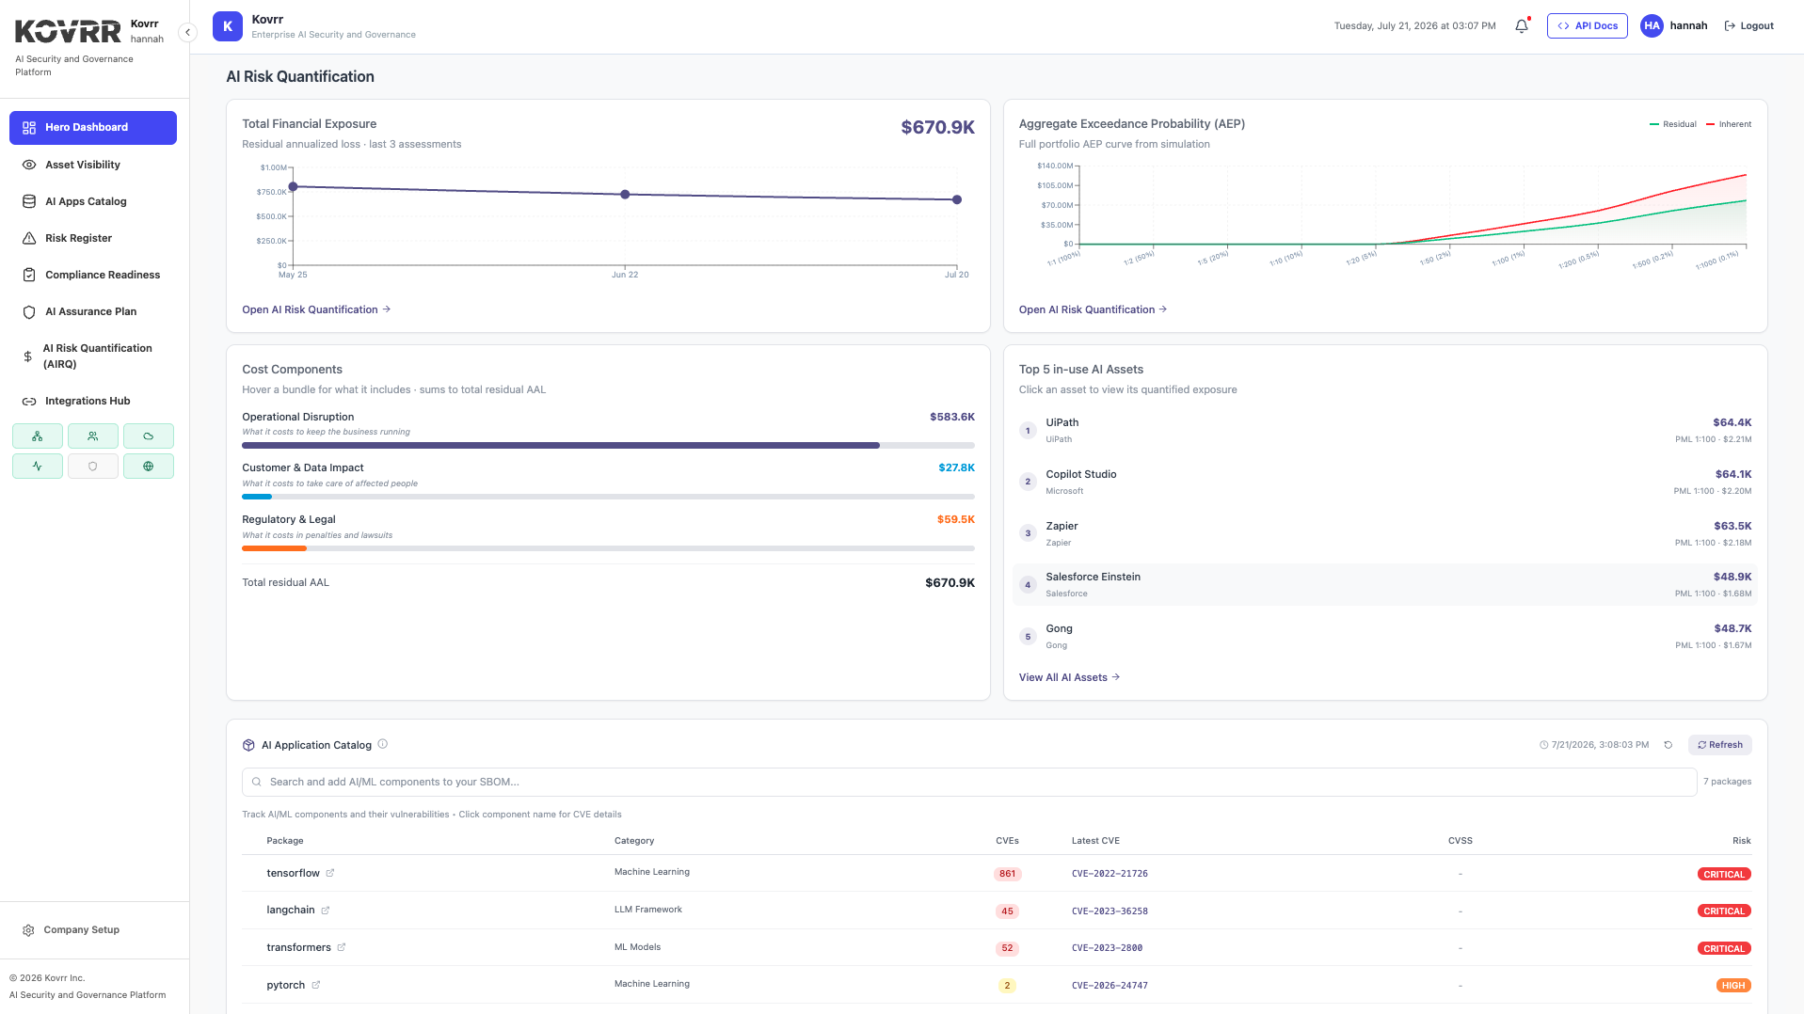Click the Jun 22 data point on exposure chart

pyautogui.click(x=625, y=195)
